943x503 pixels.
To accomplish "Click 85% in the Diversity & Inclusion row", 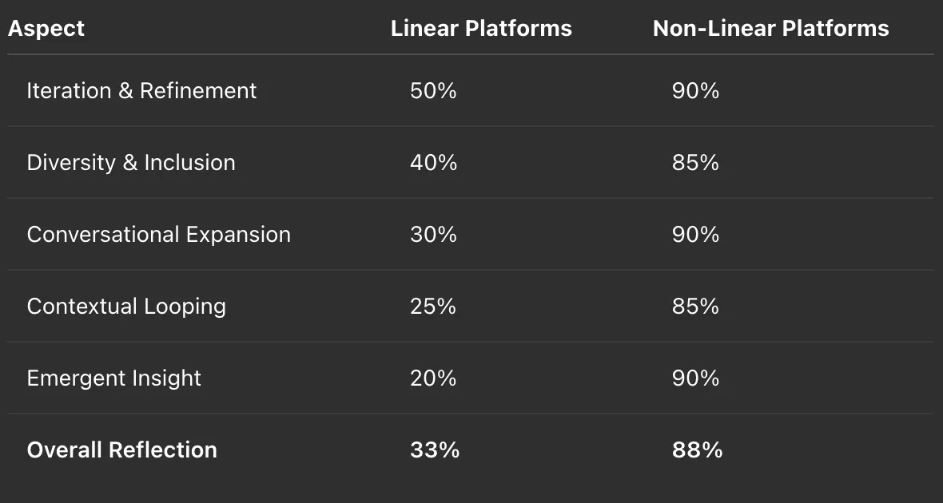I will [695, 163].
